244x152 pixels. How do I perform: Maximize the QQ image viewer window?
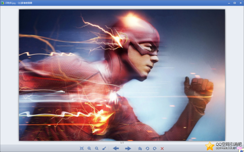(x=235, y=3)
